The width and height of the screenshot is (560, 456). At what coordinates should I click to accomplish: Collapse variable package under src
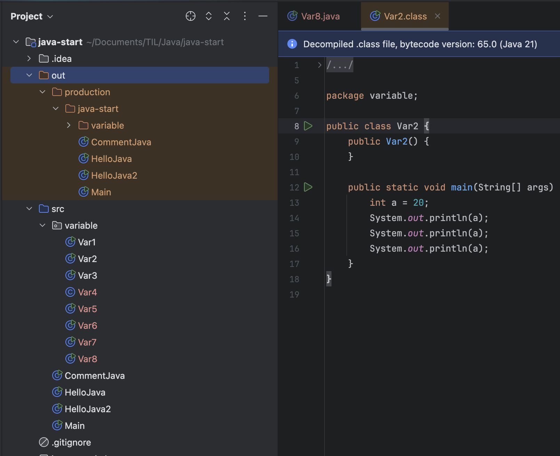coord(42,226)
